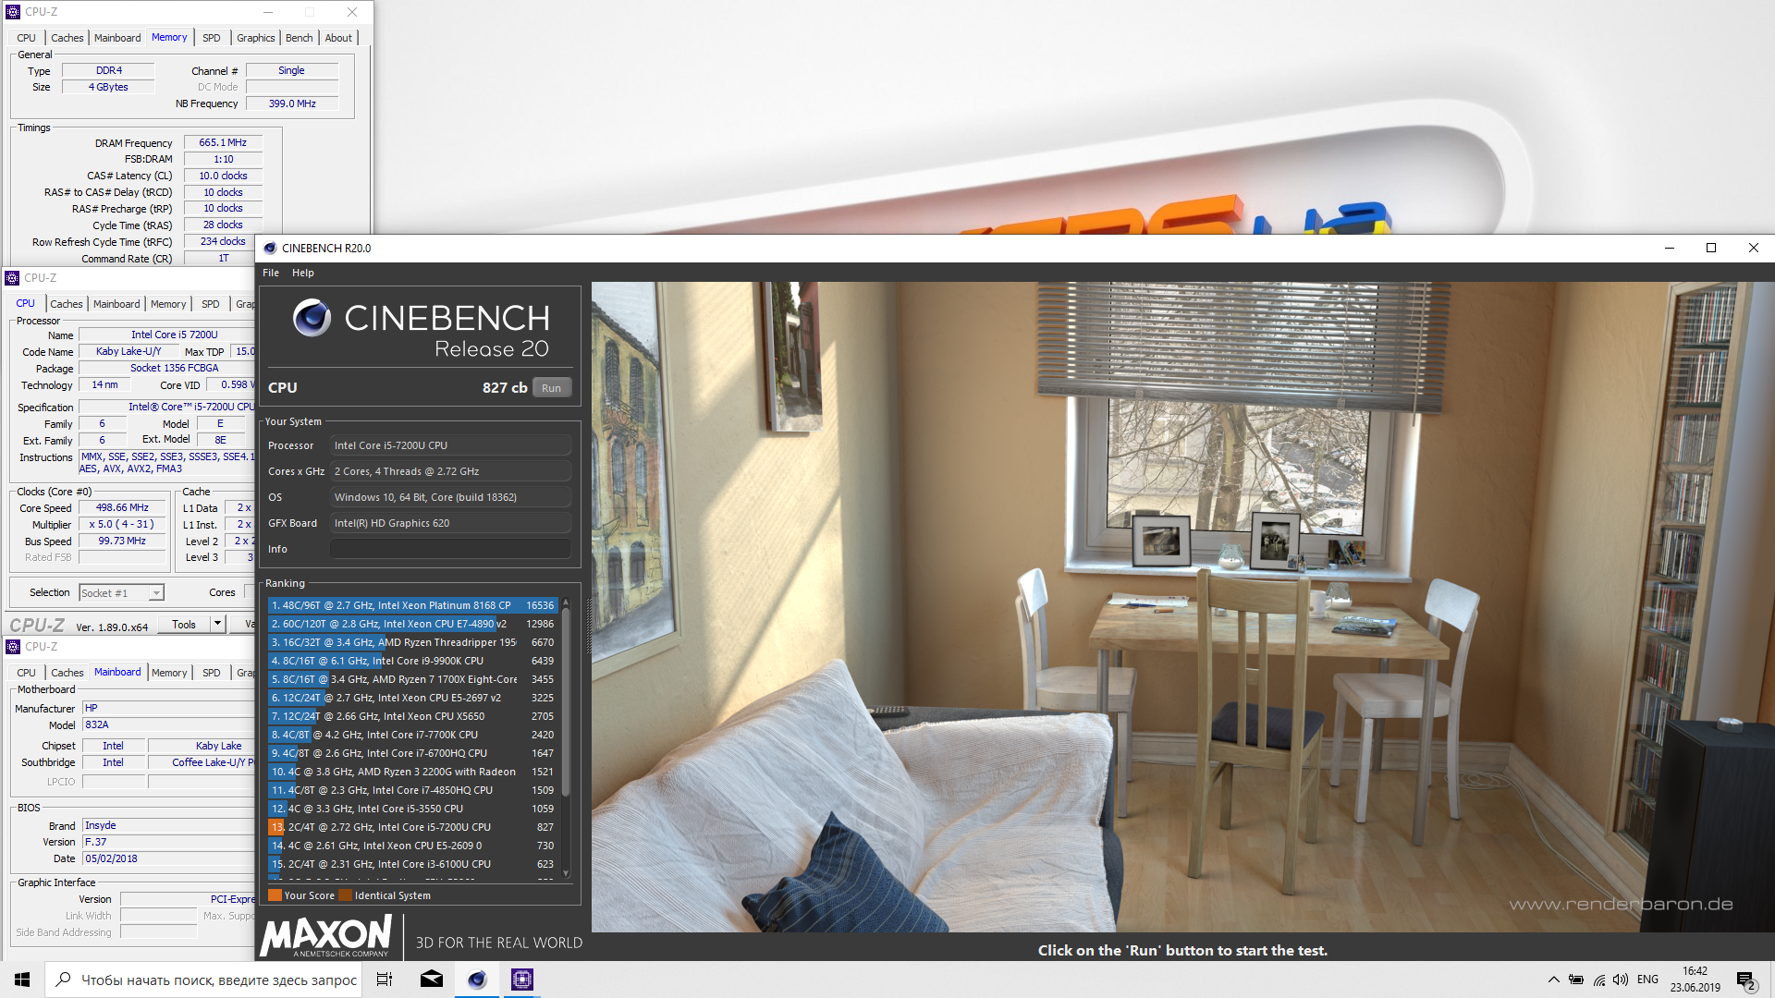Click the Wi-Fi network tray icon
This screenshot has height=998, width=1775.
(x=1598, y=980)
